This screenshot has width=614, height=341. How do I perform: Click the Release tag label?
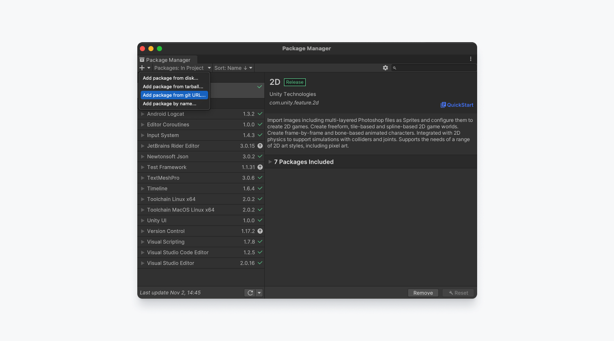(x=295, y=82)
